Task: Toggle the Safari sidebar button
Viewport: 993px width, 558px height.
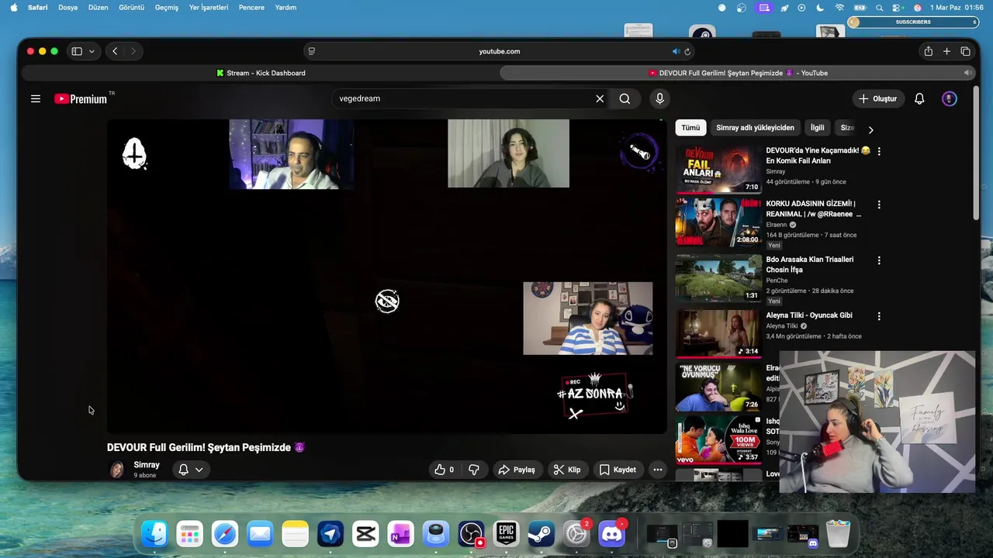Action: [77, 51]
